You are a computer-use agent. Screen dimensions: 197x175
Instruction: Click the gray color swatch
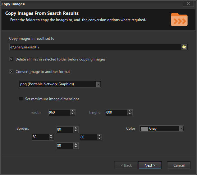(144, 128)
